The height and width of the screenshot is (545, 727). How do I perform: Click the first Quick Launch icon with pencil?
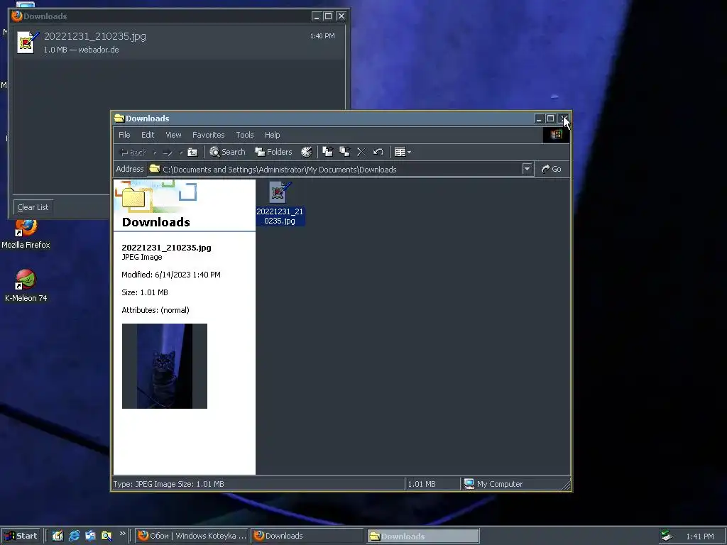pyautogui.click(x=58, y=536)
